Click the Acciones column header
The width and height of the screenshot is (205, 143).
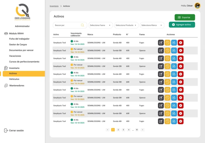(171, 35)
